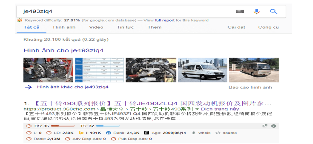Click the Bing icon beside I: 191K
Screen dimensions: 313x144
(x=81, y=133)
